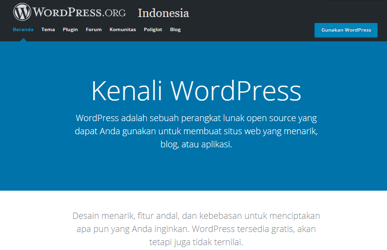Open the Plugin menu item

pyautogui.click(x=70, y=30)
